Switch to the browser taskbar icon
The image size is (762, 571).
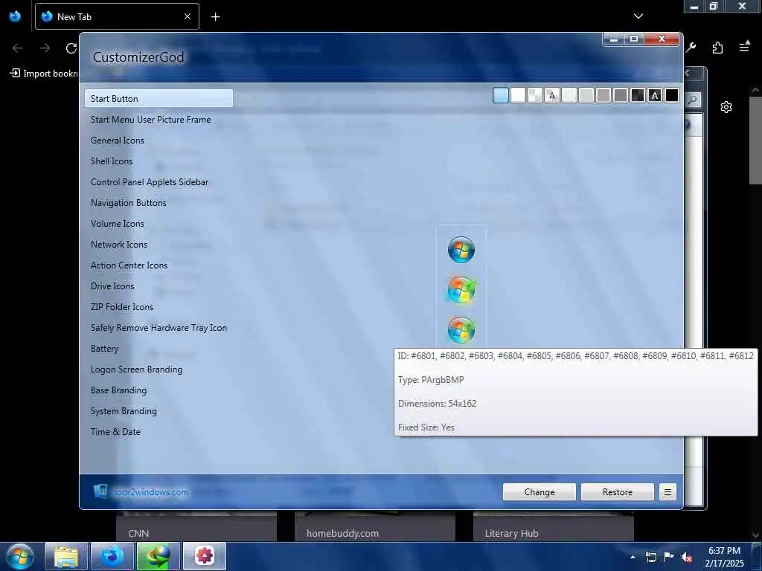pos(112,556)
